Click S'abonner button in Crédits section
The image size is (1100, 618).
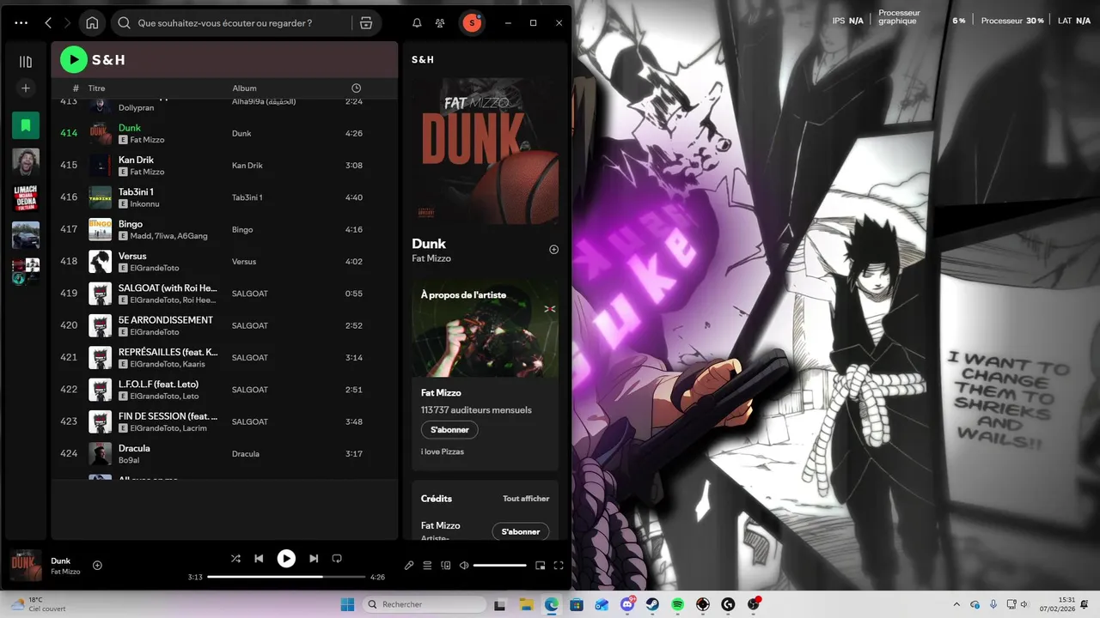point(520,531)
